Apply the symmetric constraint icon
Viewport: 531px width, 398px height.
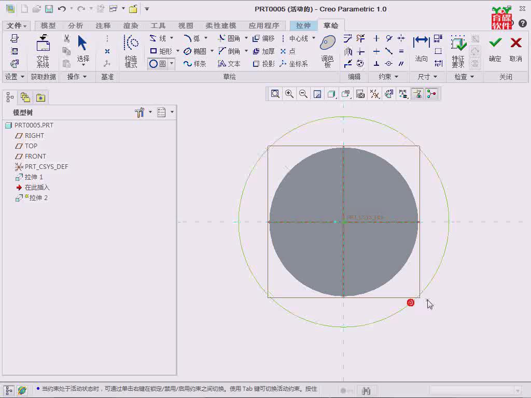click(x=401, y=38)
